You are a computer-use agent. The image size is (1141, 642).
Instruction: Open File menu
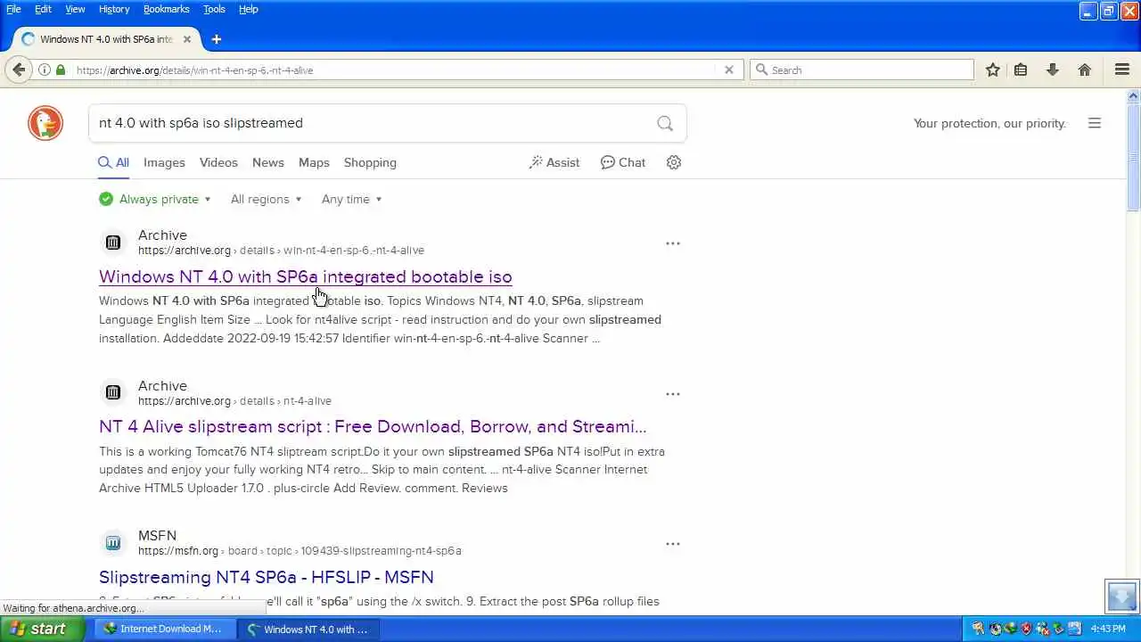click(x=14, y=9)
